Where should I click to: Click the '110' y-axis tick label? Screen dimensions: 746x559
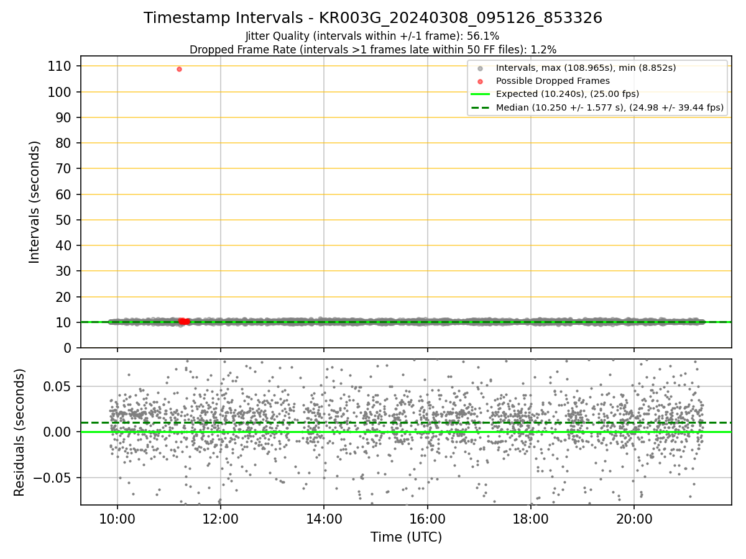tap(59, 66)
